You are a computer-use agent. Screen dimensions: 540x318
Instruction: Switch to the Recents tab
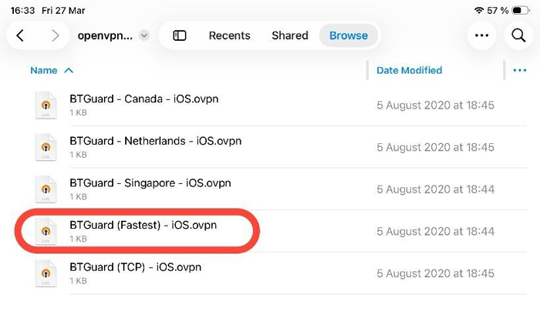pyautogui.click(x=229, y=35)
